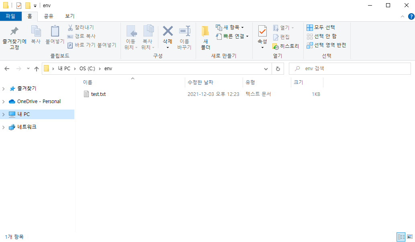Click the 삭제 delete X icon
Image resolution: width=415 pixels, height=242 pixels.
pyautogui.click(x=168, y=31)
